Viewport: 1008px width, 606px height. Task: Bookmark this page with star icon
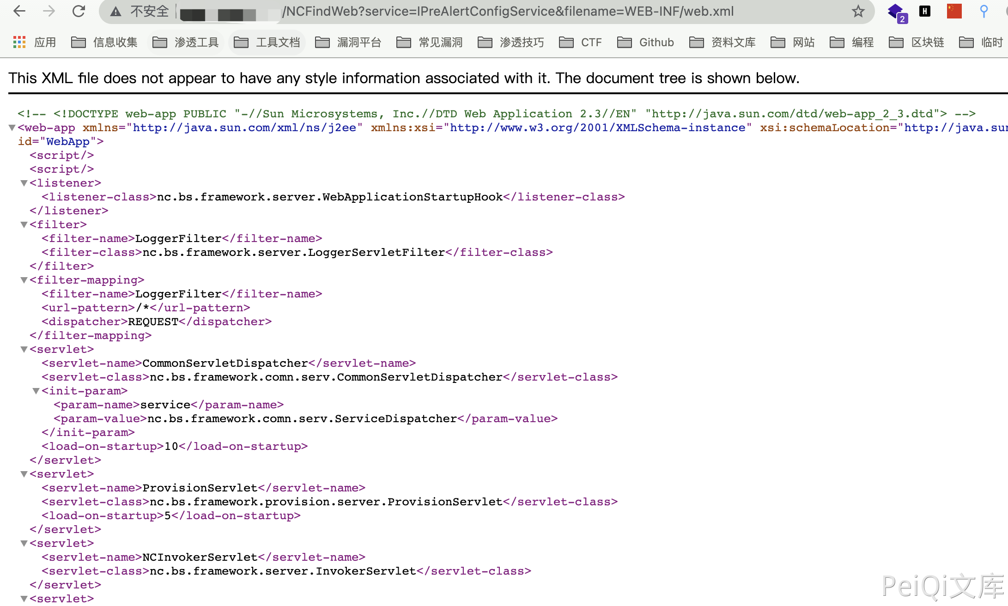[858, 11]
